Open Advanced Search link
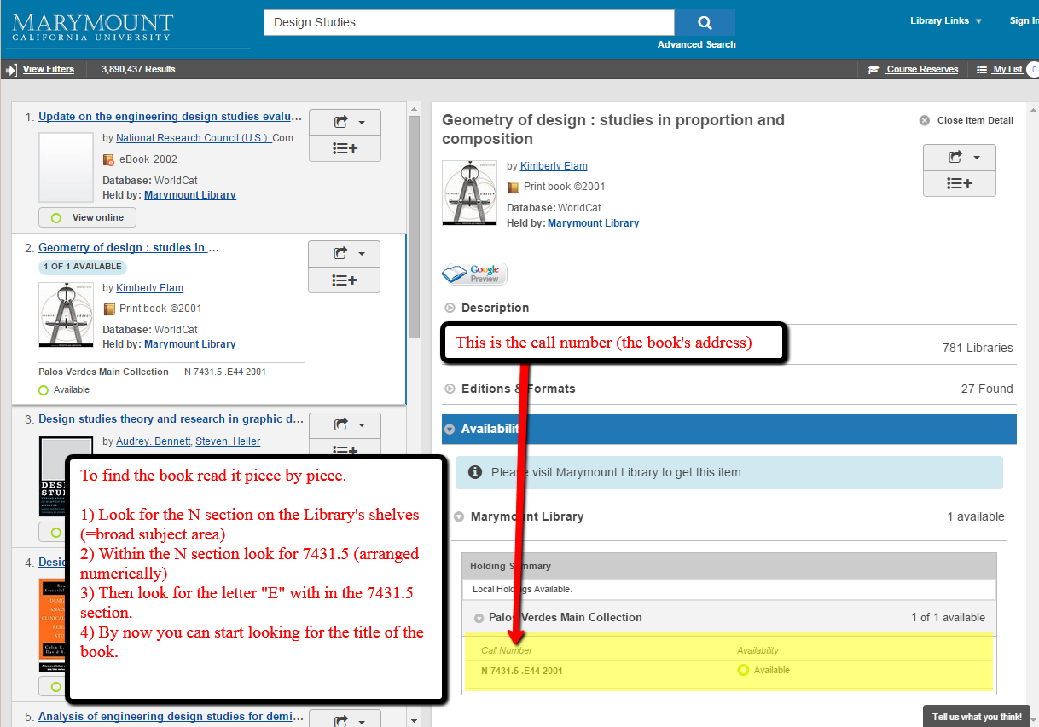The width and height of the screenshot is (1039, 727). [x=697, y=45]
